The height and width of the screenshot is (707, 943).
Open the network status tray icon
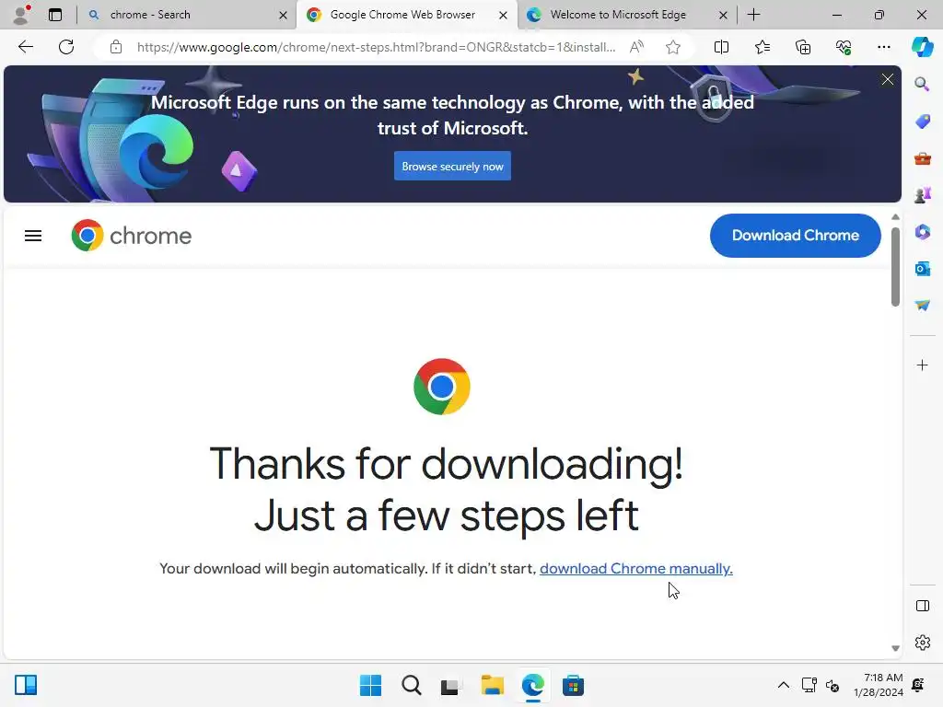809,685
